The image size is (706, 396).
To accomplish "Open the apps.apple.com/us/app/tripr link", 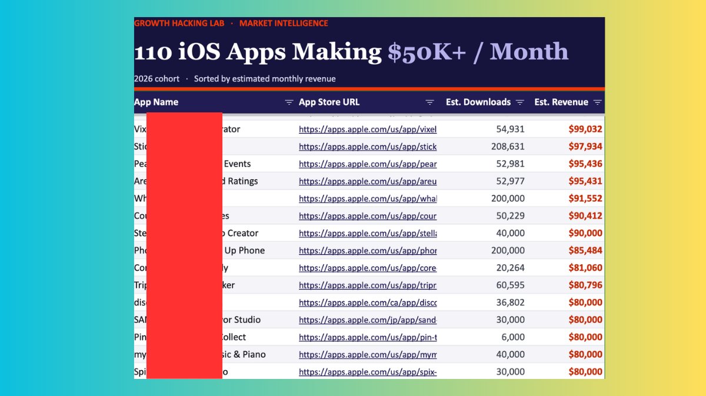I will (x=368, y=285).
